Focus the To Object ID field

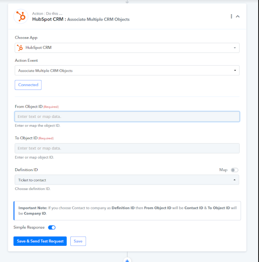127,148
